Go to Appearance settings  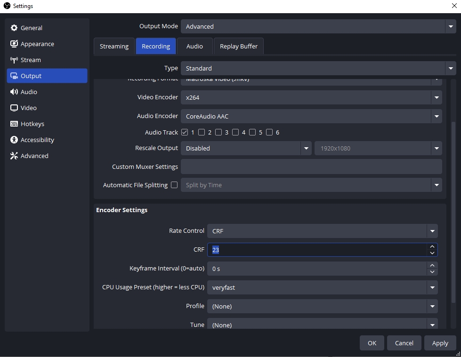[x=47, y=44]
